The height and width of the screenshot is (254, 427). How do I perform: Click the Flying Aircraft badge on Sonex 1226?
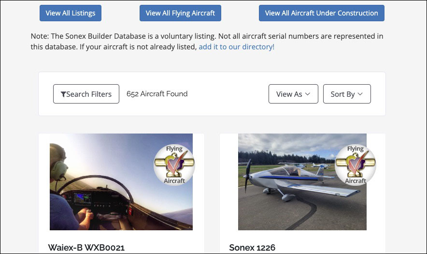[356, 165]
